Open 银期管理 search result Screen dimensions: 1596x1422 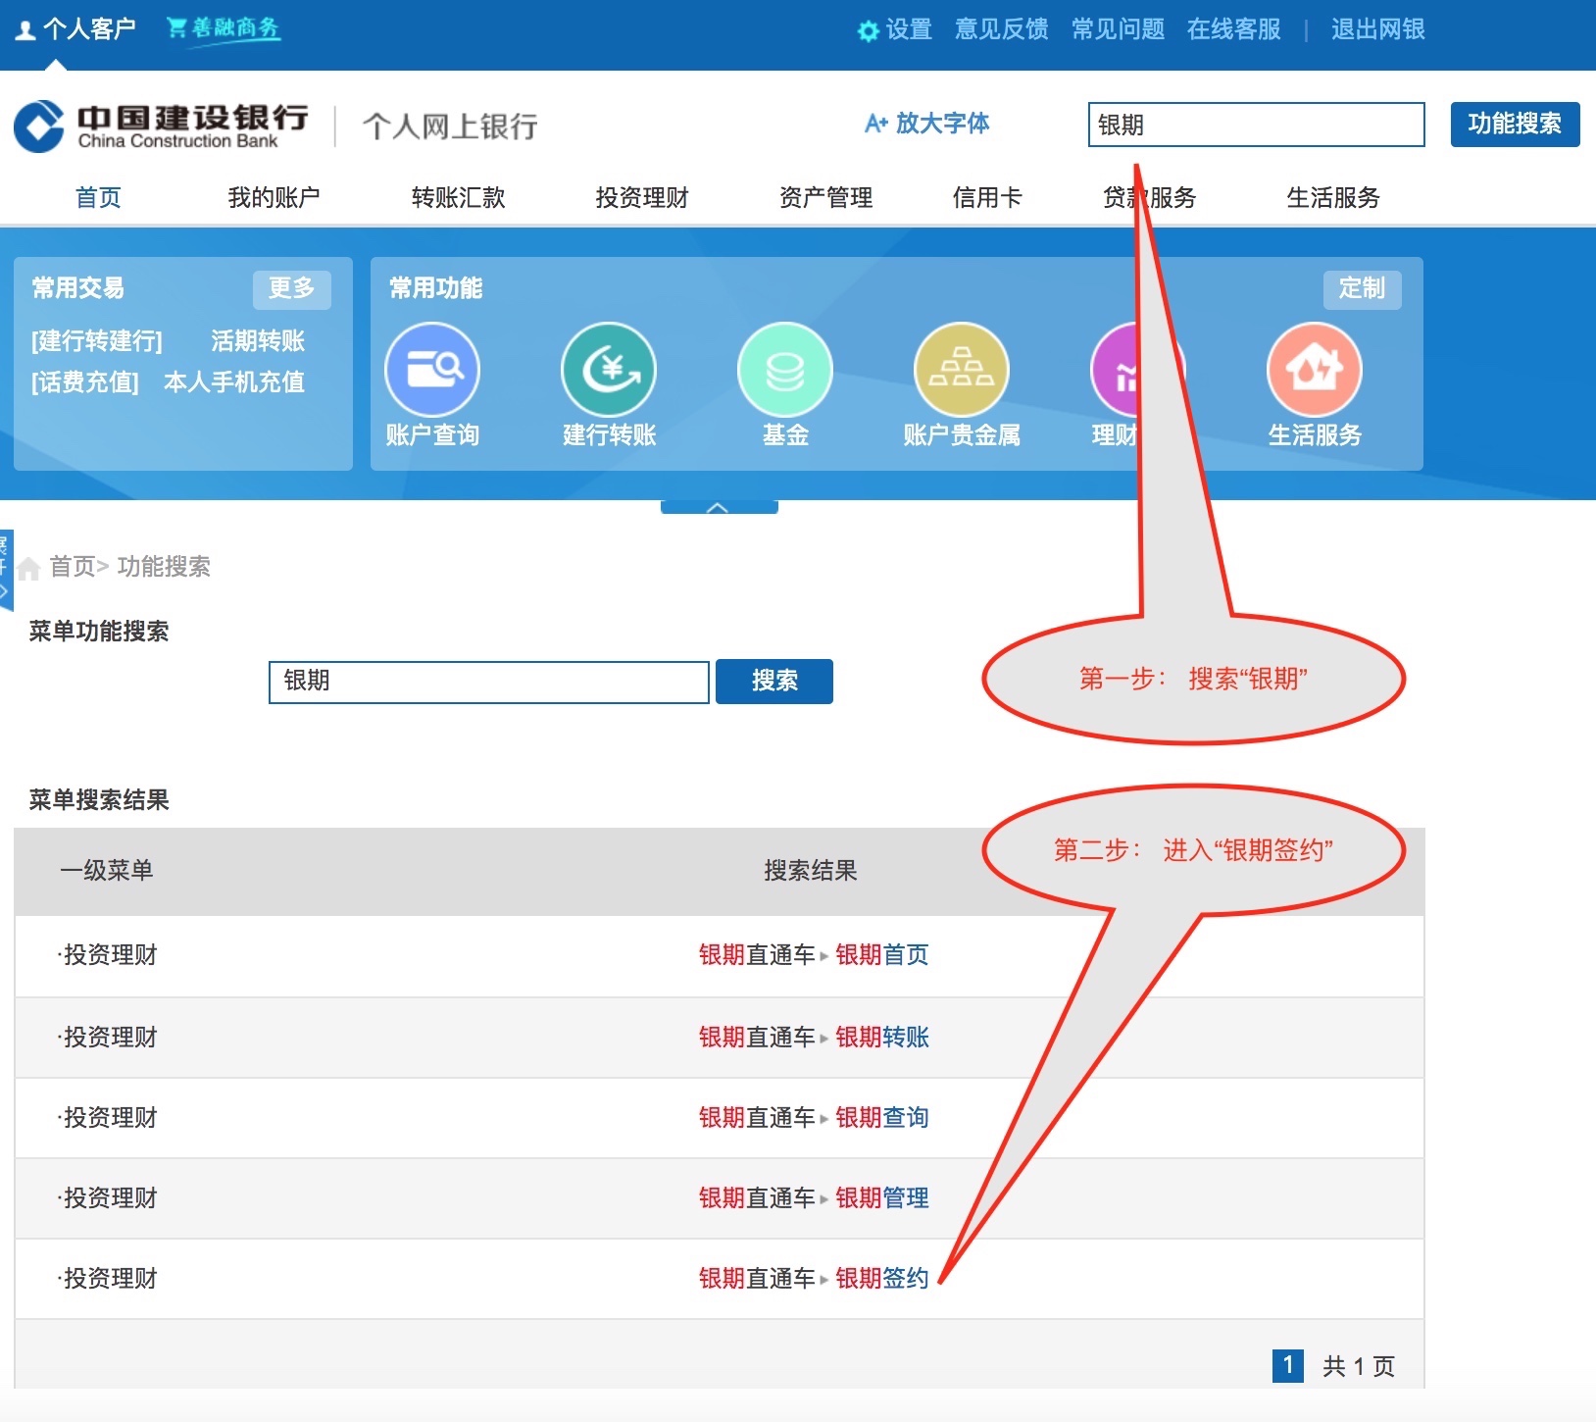coord(881,1197)
